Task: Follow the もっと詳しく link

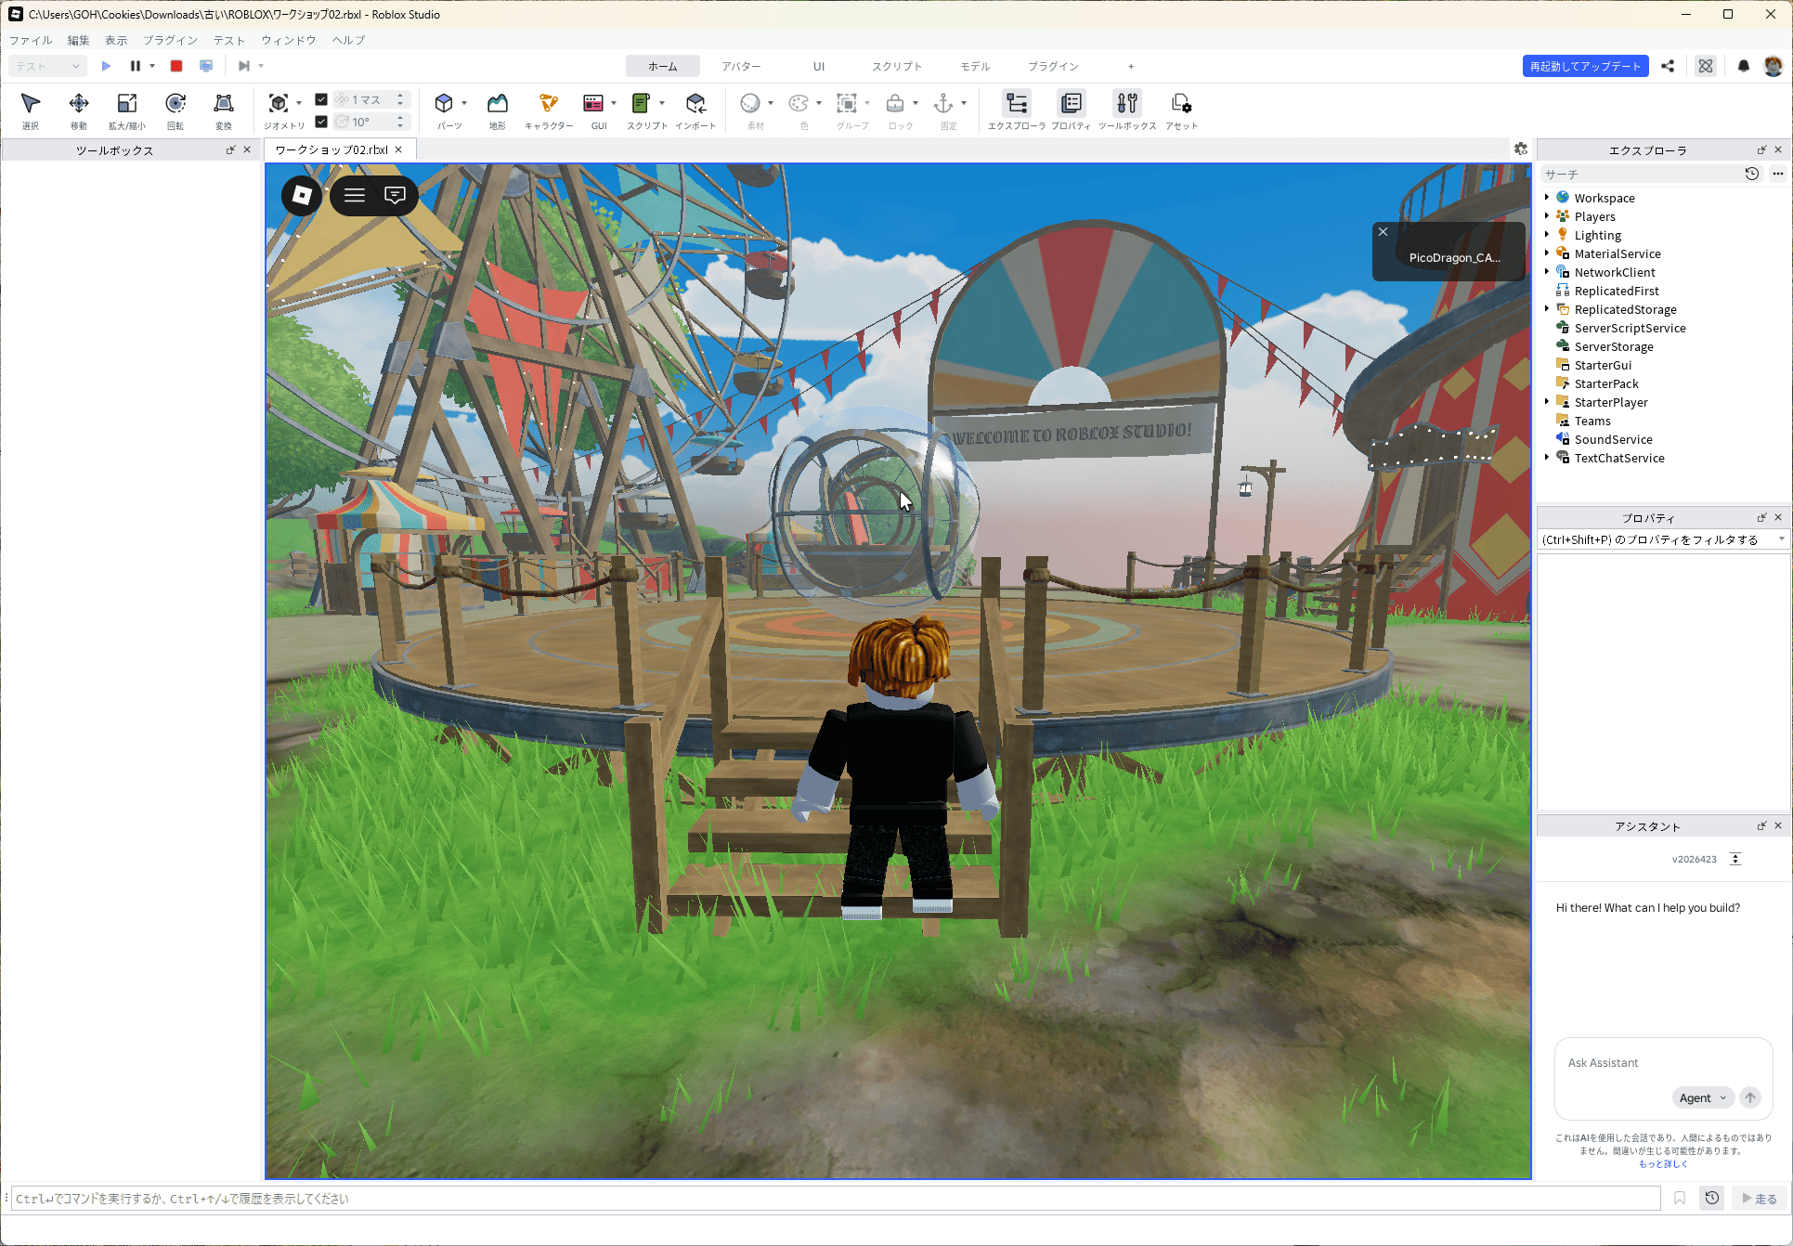Action: [1663, 1163]
